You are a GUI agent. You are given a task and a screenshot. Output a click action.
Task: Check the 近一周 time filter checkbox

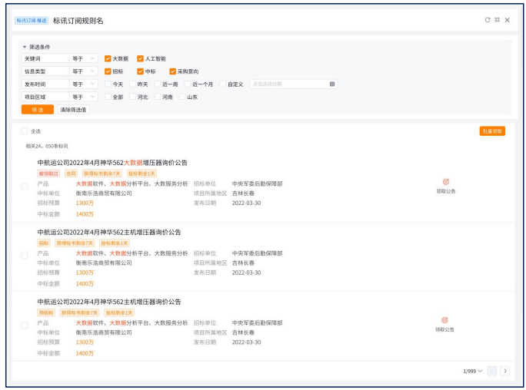tap(157, 84)
